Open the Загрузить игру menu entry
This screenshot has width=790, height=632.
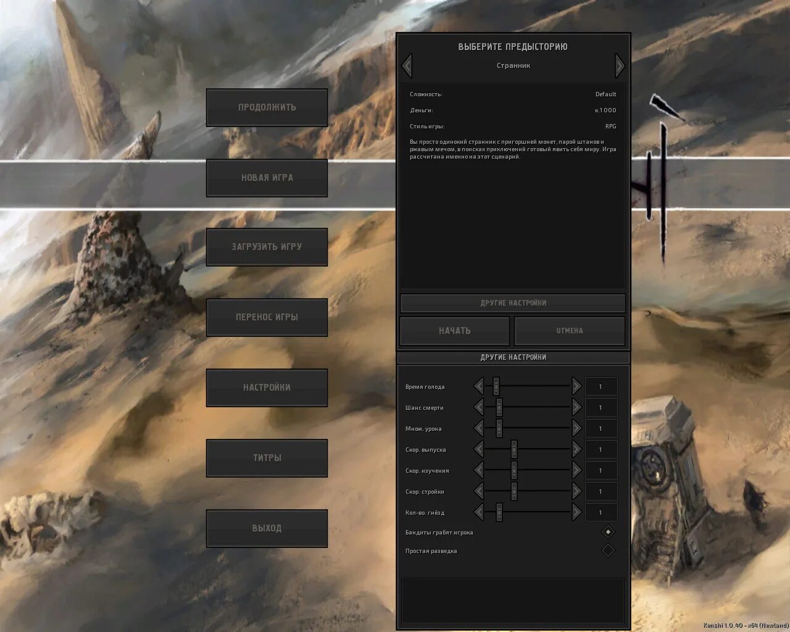[267, 247]
